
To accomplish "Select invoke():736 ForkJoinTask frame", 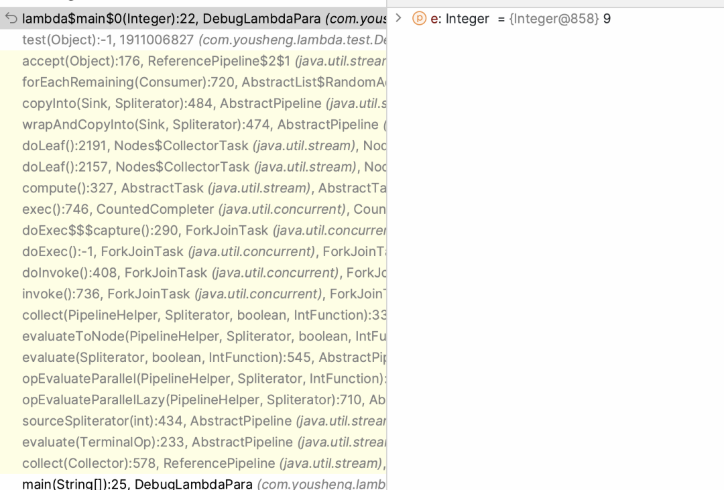I will [x=193, y=294].
